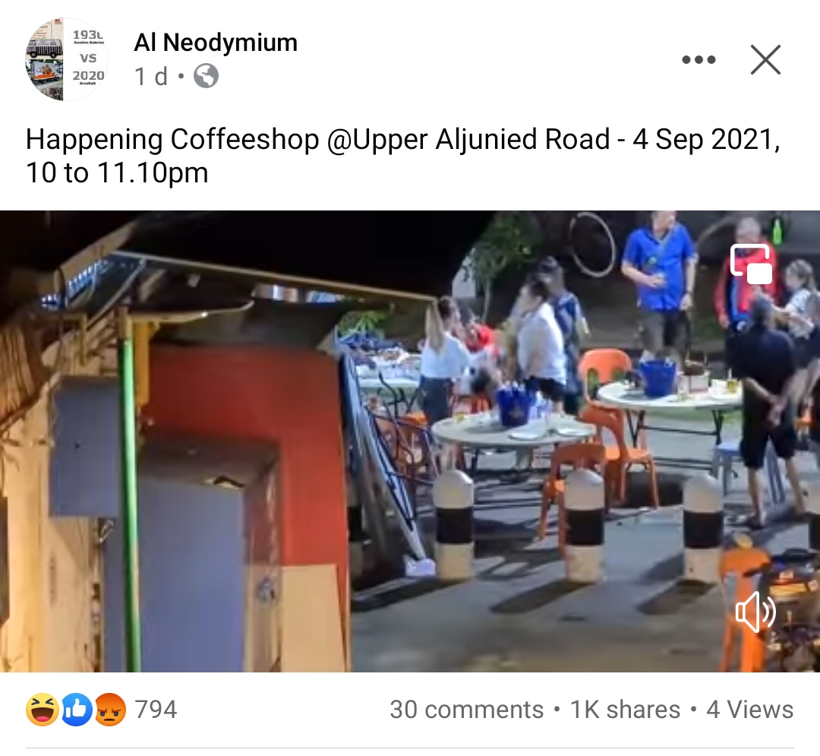Open the 30 comments section

(x=466, y=710)
